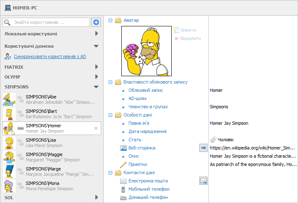Select user SIMPSONS\Marge

[52, 171]
